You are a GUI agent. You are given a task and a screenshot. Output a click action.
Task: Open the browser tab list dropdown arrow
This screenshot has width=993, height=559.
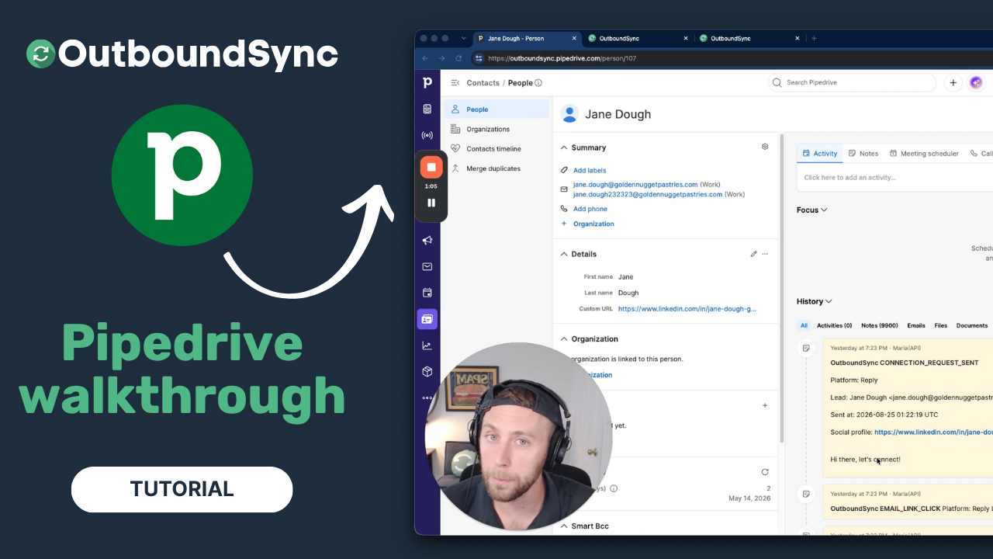point(464,38)
